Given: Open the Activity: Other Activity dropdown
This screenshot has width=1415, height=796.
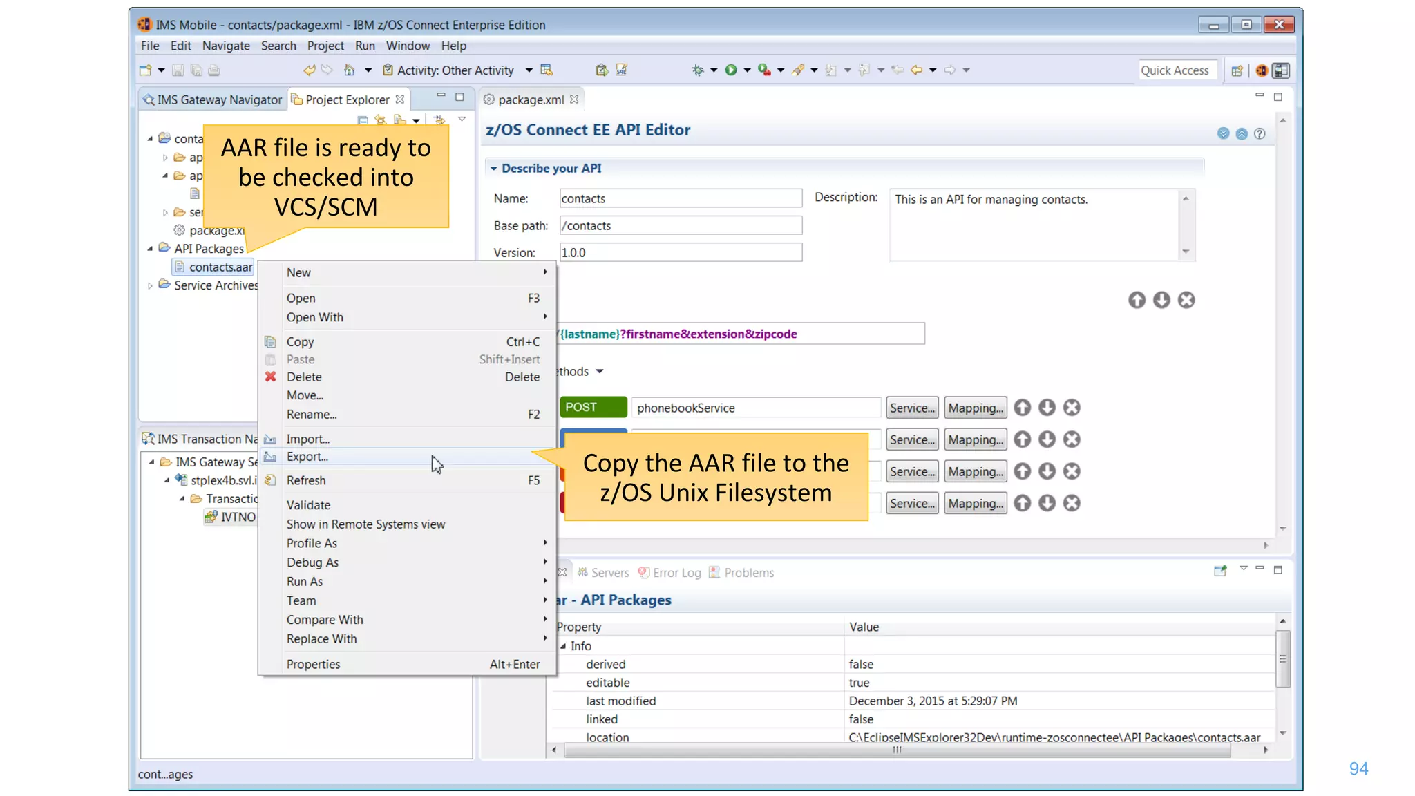Looking at the screenshot, I should tap(529, 70).
